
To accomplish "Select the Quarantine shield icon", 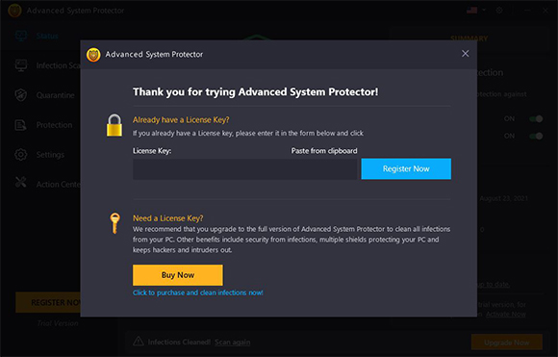I will pyautogui.click(x=20, y=95).
